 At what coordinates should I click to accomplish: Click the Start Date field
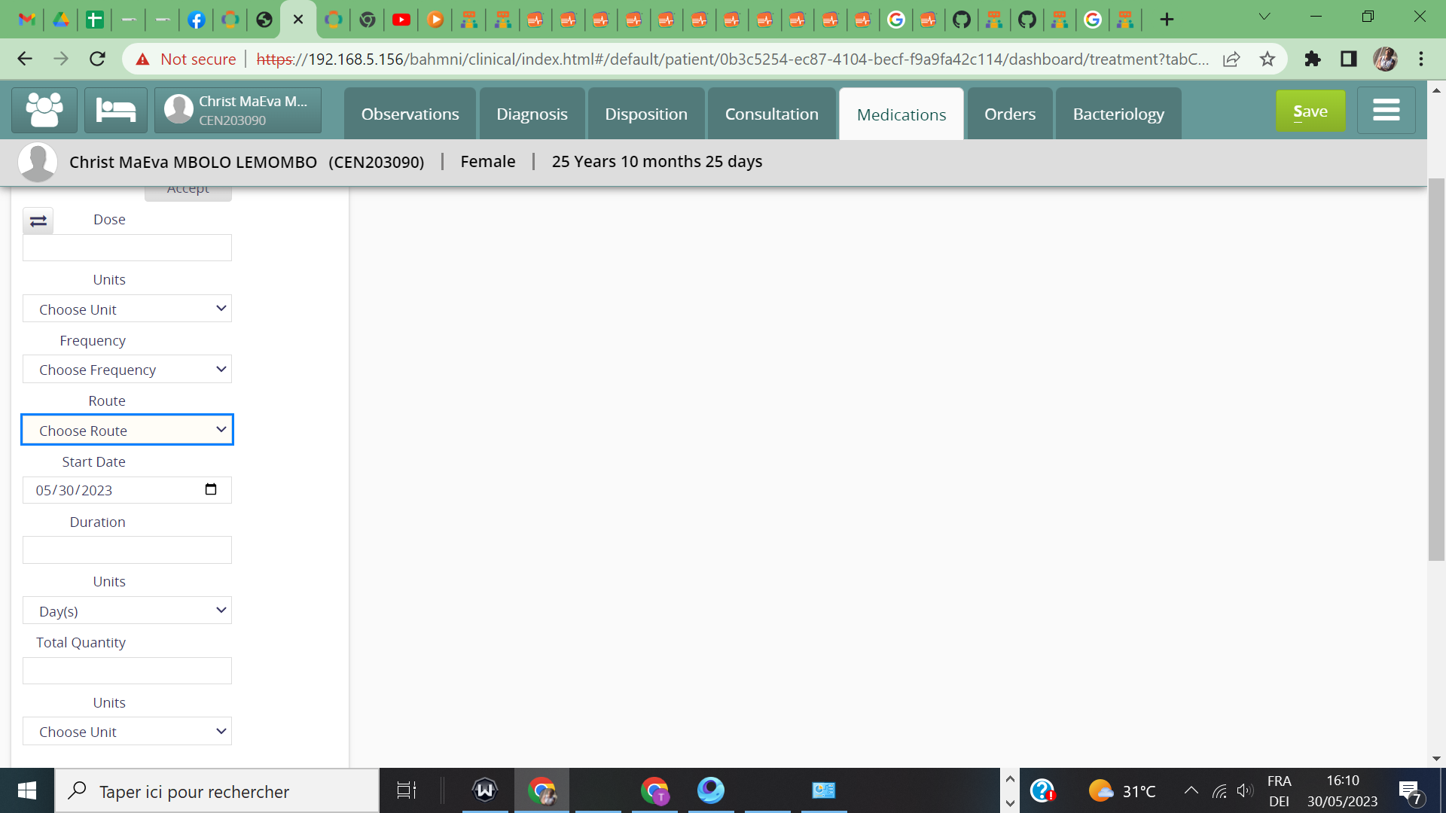pyautogui.click(x=127, y=490)
